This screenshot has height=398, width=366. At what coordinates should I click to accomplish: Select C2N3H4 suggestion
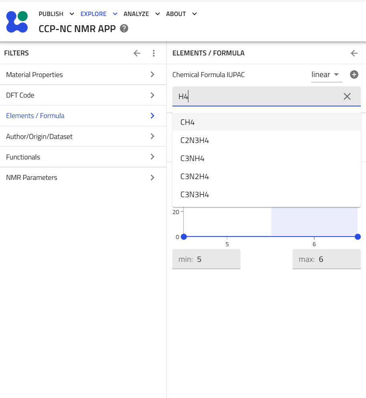pyautogui.click(x=267, y=140)
